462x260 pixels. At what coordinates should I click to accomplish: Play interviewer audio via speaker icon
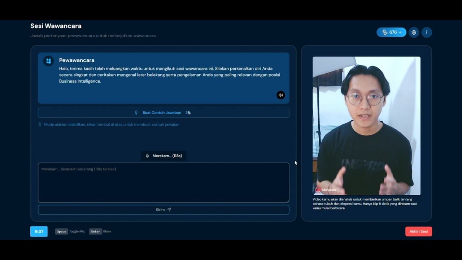pyautogui.click(x=281, y=95)
